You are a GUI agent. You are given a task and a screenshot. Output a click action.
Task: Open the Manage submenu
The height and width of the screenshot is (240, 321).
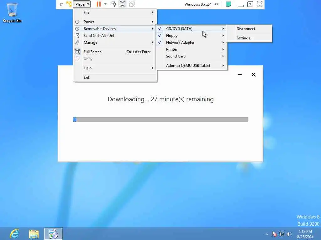pyautogui.click(x=115, y=42)
